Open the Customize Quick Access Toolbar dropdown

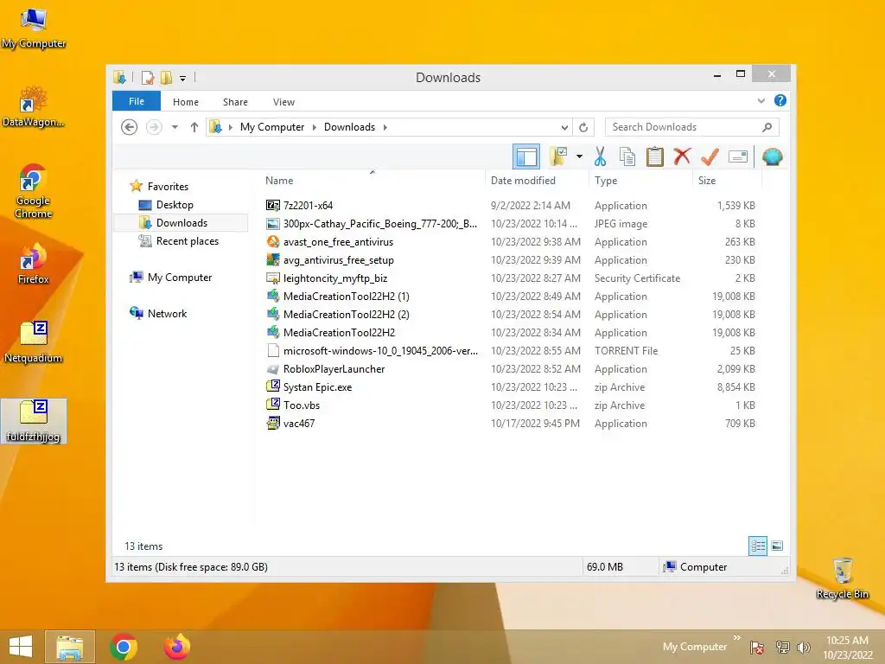[182, 78]
